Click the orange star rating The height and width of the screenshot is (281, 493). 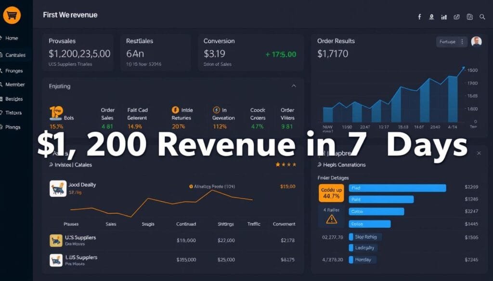[285, 165]
